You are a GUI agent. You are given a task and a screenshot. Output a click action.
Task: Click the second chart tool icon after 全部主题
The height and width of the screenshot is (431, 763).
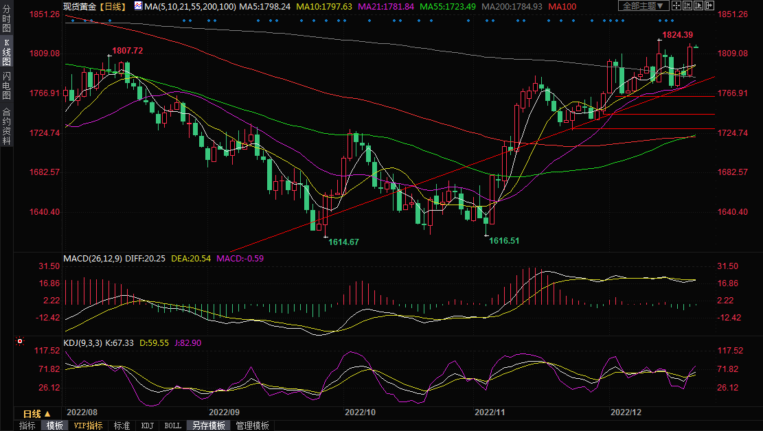click(687, 6)
